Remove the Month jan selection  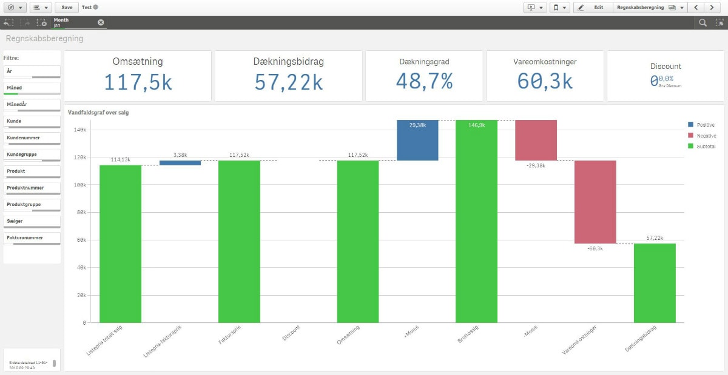click(101, 22)
